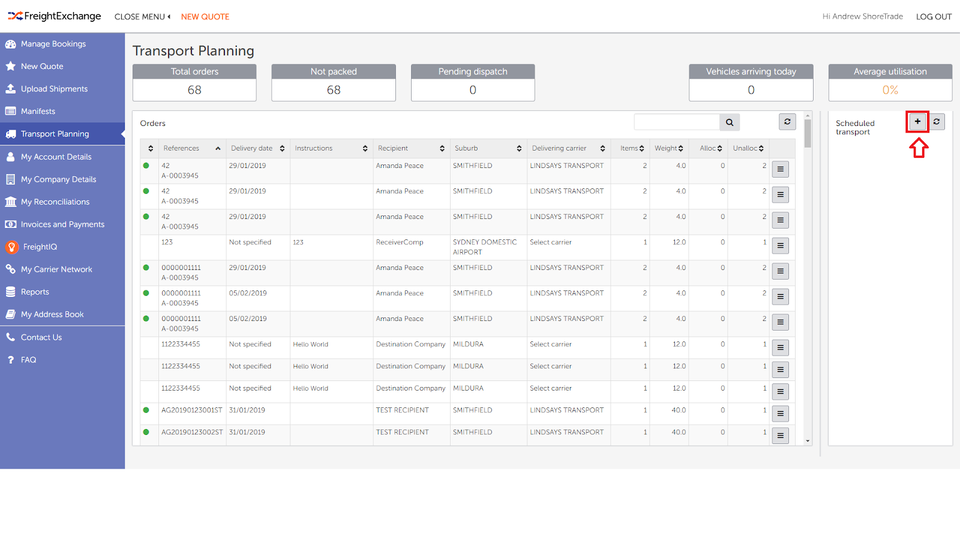Click the Manifests sidebar icon
Image resolution: width=960 pixels, height=540 pixels.
tap(10, 111)
